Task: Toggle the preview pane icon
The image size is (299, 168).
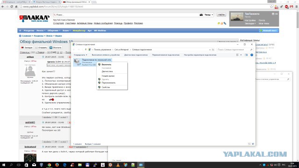Action: (246, 55)
